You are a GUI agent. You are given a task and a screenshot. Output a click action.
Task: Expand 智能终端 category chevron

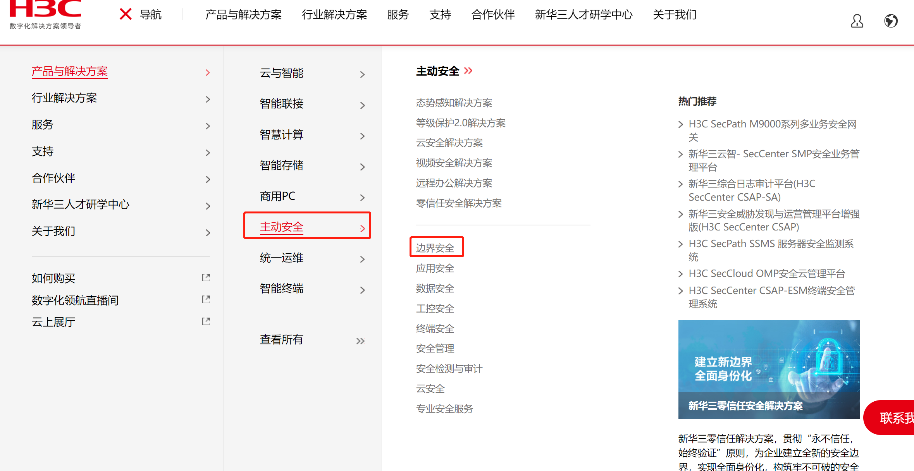362,290
